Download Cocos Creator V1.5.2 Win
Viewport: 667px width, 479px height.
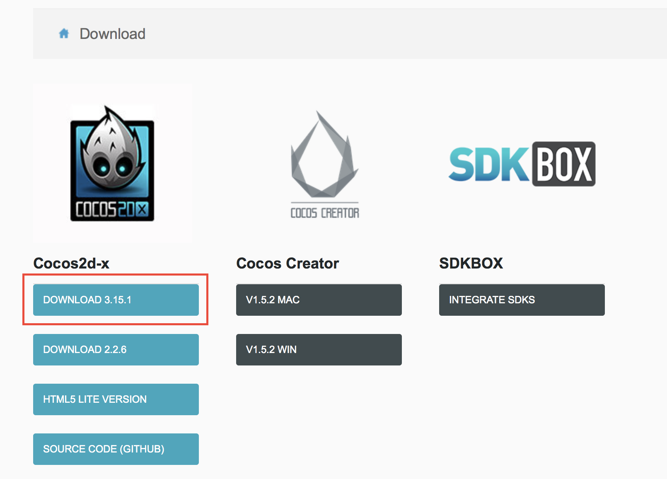pos(319,350)
